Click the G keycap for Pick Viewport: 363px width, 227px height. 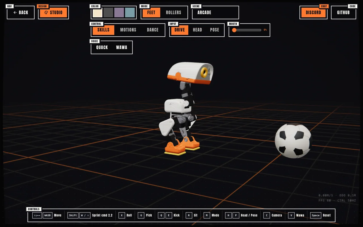click(x=141, y=215)
